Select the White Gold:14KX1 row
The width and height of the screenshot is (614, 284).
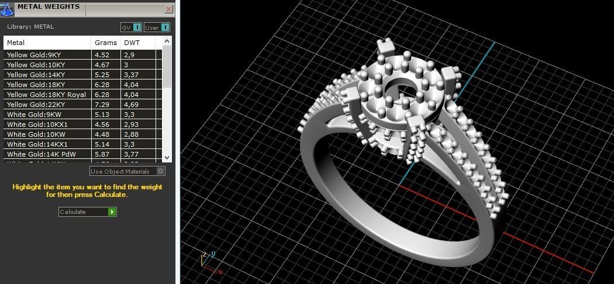tap(82, 144)
